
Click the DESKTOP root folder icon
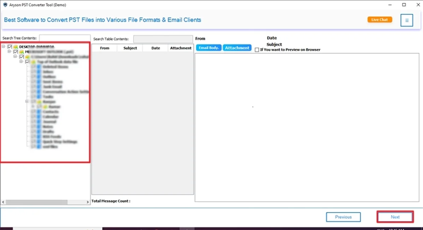(16, 47)
